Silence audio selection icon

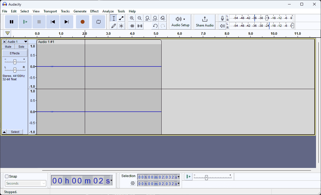coord(140,26)
